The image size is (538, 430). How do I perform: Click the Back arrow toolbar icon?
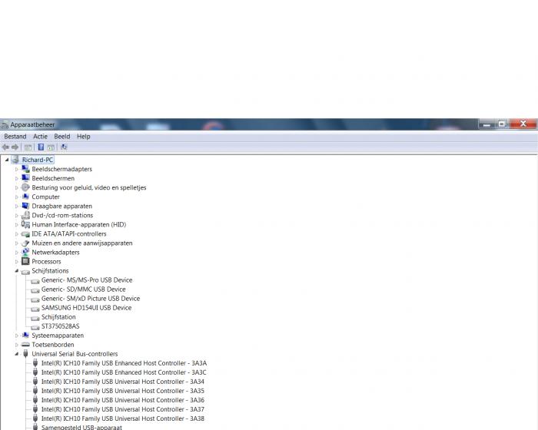click(5, 147)
